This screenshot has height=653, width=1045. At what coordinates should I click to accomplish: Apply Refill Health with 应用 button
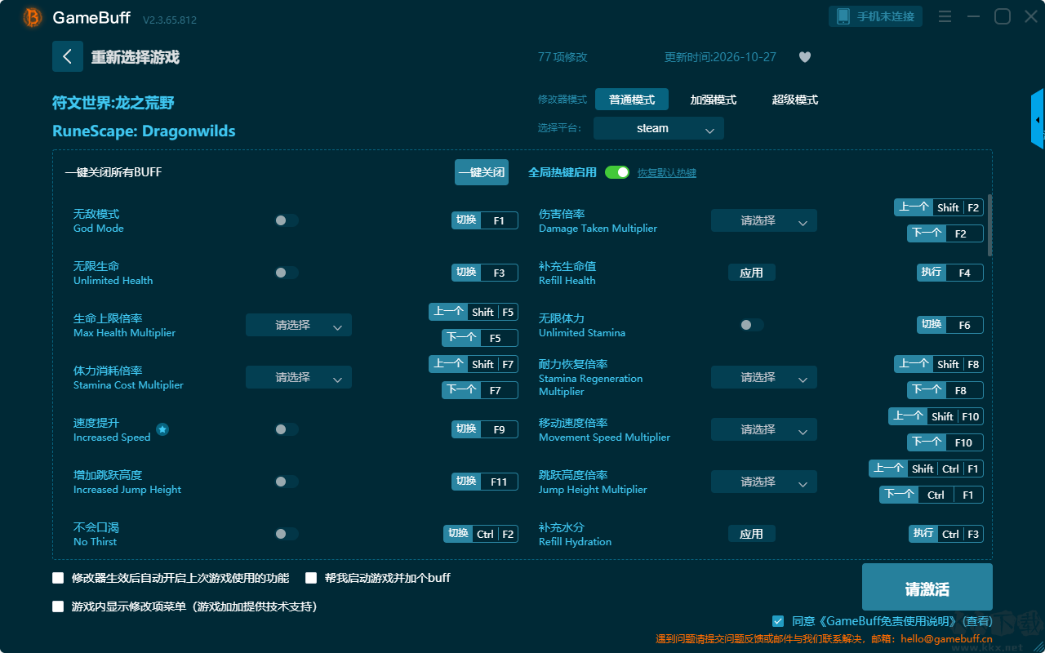coord(752,273)
